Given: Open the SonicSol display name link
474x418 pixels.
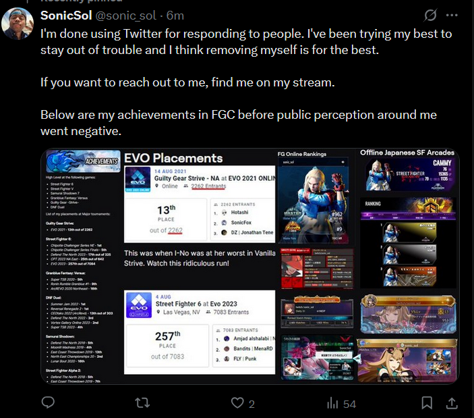Looking at the screenshot, I should point(66,16).
